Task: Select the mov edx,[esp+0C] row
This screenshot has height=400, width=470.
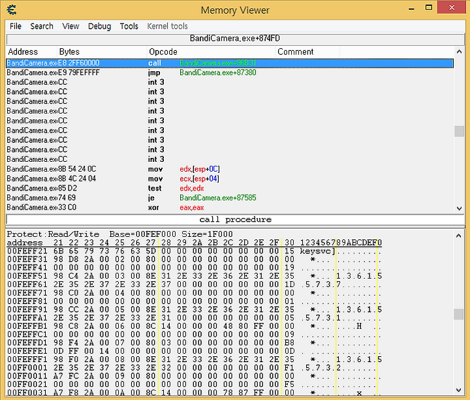Action: (x=230, y=169)
